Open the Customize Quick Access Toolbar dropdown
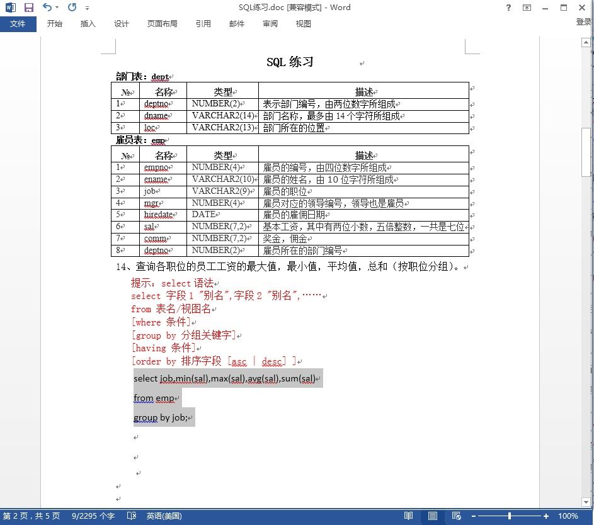The height and width of the screenshot is (525, 594). point(87,8)
